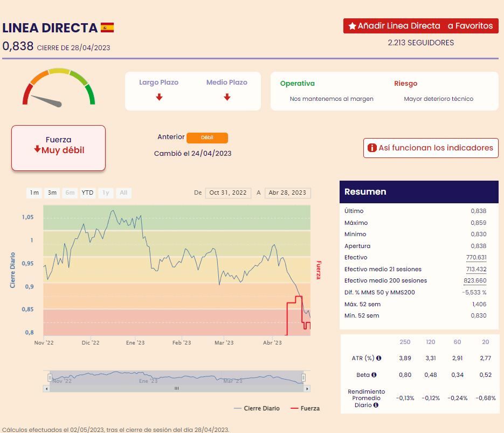
Task: Click the red arrow beside Muy débil
Action: [37, 149]
